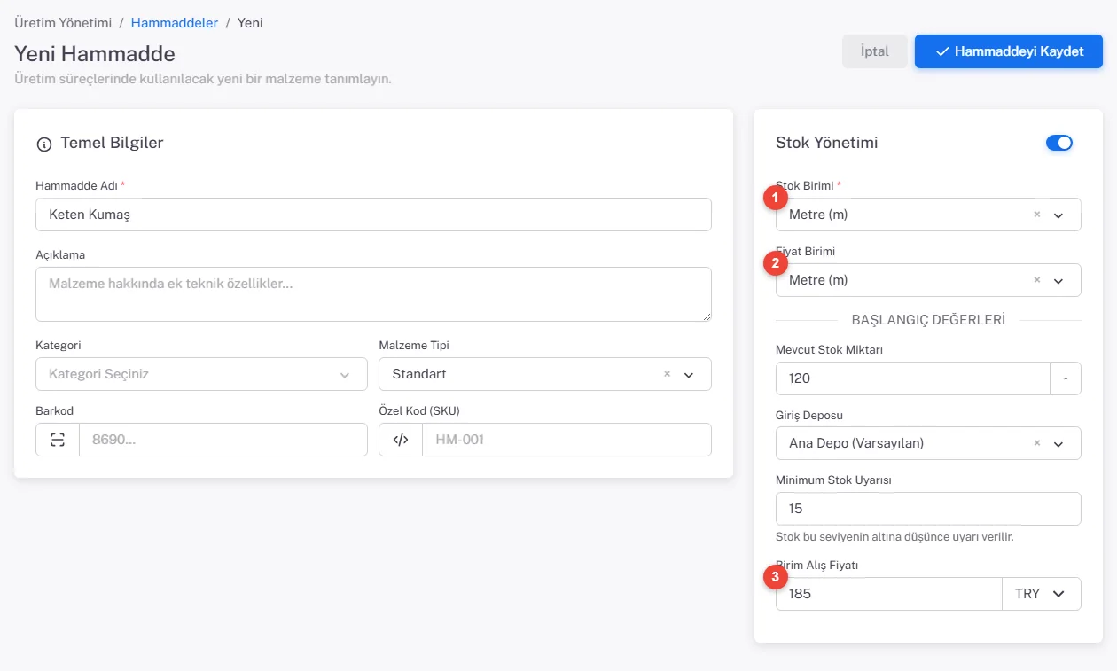Click into the Açıklama text area
Screen dimensions: 1117x671
(x=373, y=294)
